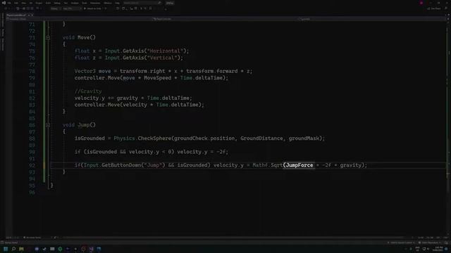Click CheckSphere on line 88
451x253 pixels.
[x=154, y=138]
